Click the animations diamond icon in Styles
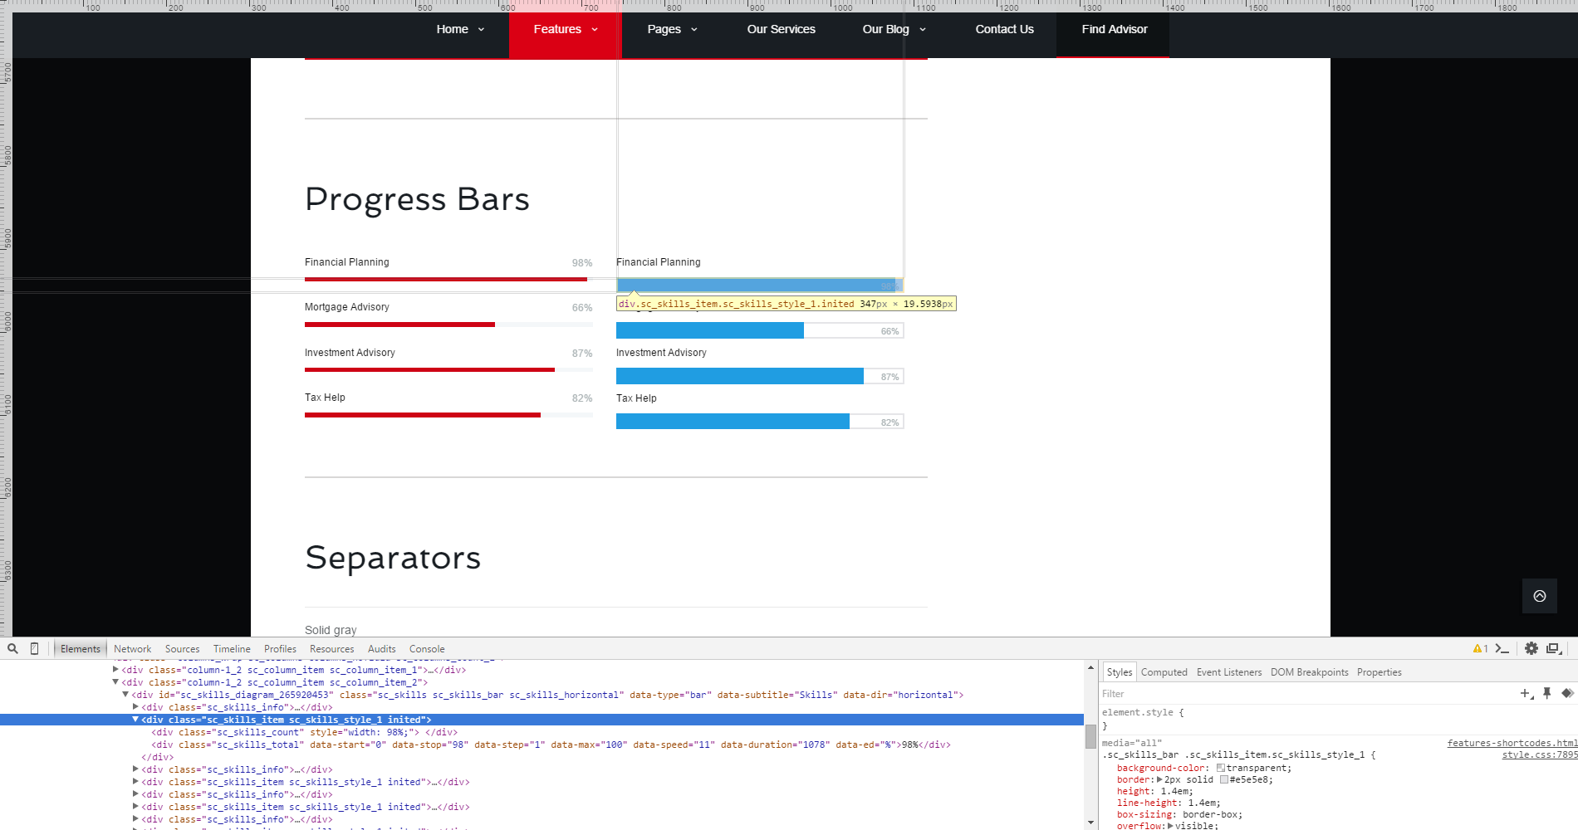1578x830 pixels. click(x=1567, y=694)
